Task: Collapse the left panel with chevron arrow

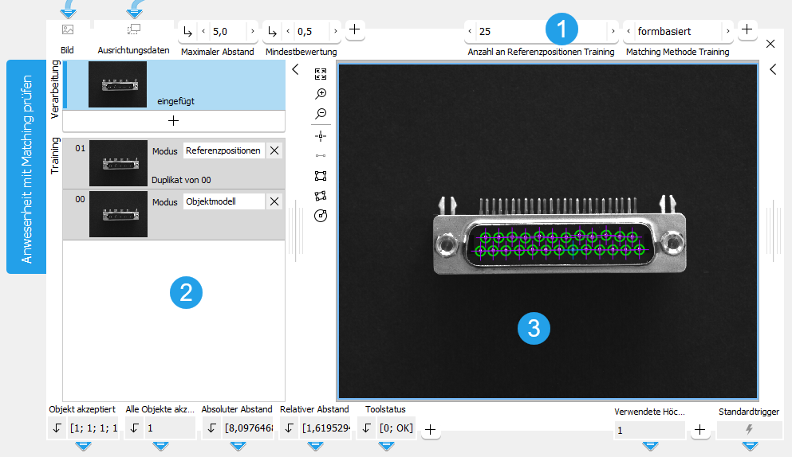Action: [295, 69]
